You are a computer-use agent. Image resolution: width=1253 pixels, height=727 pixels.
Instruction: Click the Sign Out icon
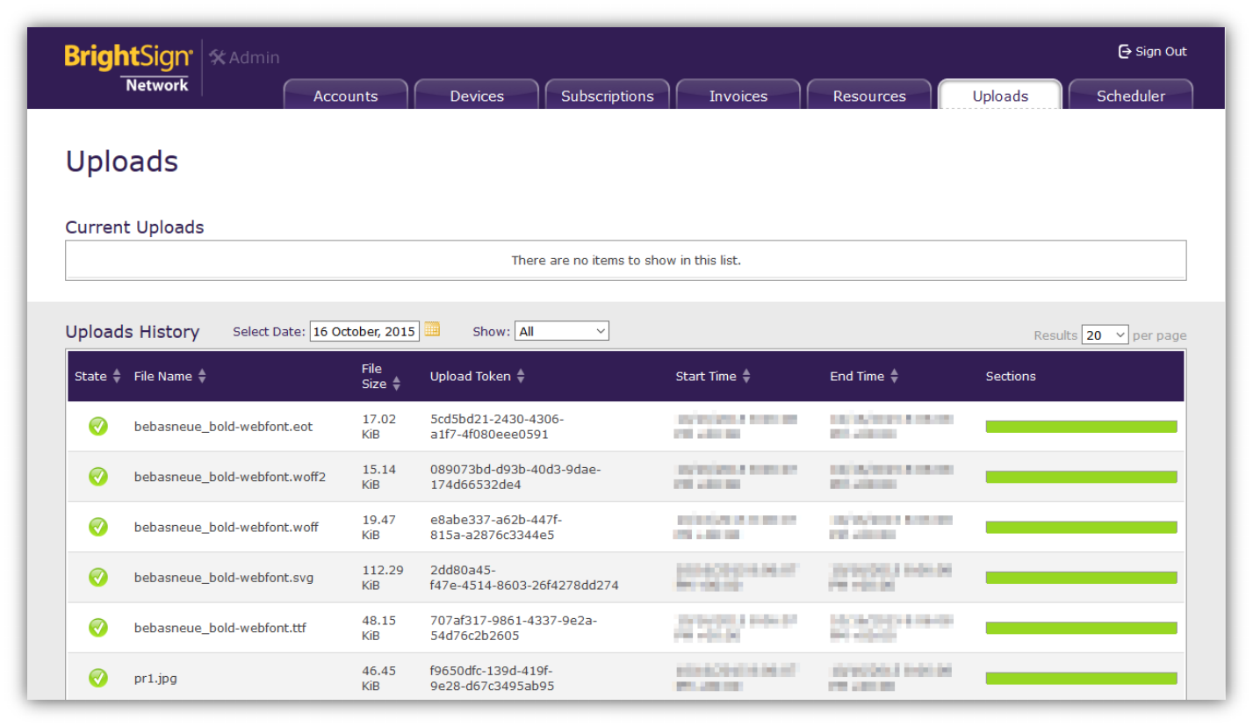coord(1124,52)
